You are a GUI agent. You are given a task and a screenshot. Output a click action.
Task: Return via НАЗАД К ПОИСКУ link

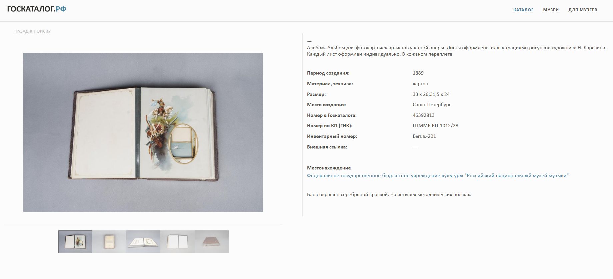click(x=33, y=31)
